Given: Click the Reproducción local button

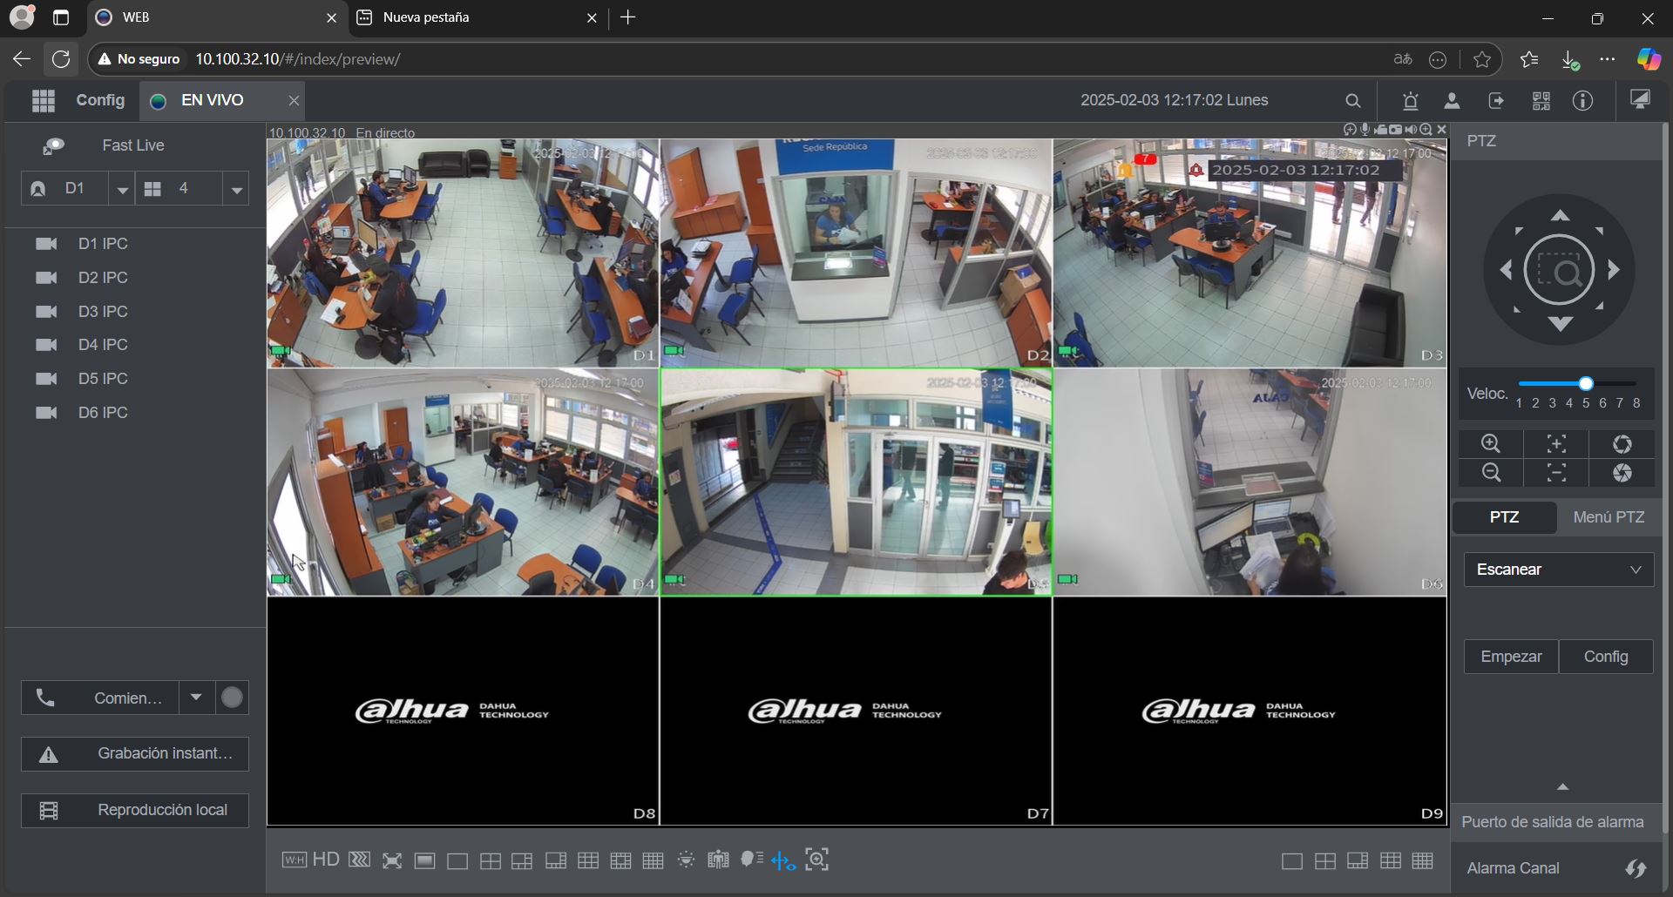Looking at the screenshot, I should pos(135,810).
